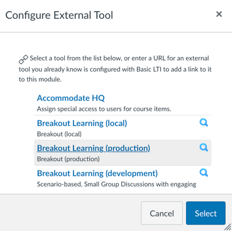Viewport: 232px width, 231px height.
Task: Close the Configure External Tool dialog
Action: [x=219, y=14]
